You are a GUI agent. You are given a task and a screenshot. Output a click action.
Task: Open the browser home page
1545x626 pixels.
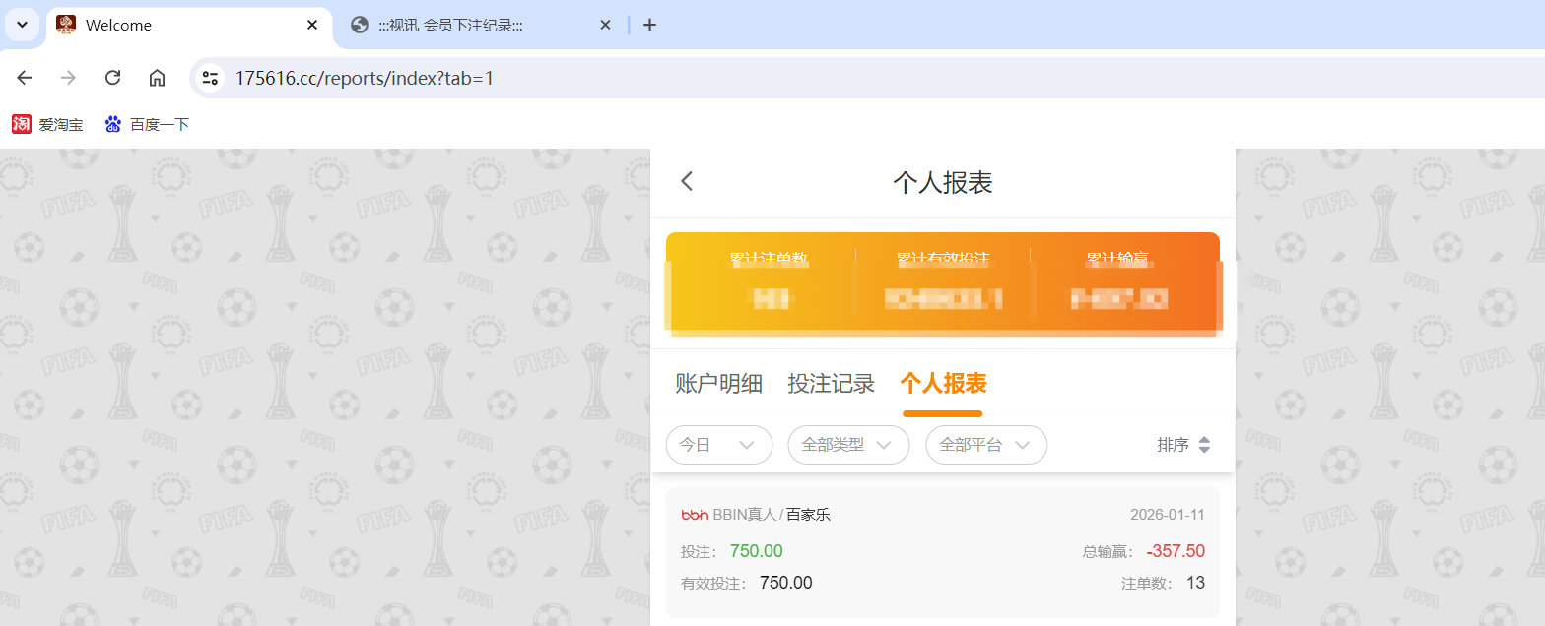(157, 78)
